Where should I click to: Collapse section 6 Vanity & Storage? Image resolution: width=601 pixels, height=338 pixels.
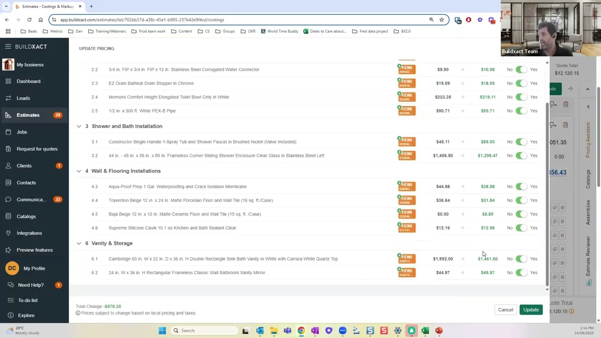tap(79, 243)
